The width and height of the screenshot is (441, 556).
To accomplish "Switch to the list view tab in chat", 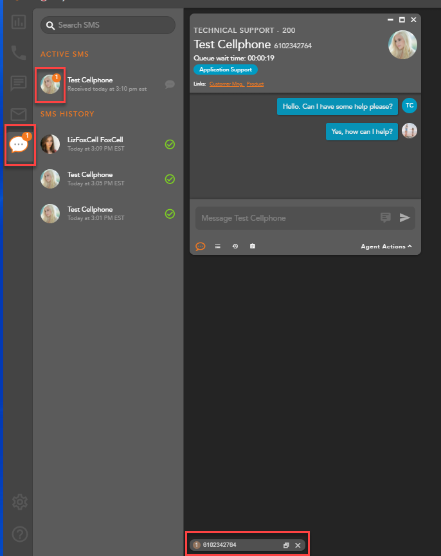I will coord(218,246).
